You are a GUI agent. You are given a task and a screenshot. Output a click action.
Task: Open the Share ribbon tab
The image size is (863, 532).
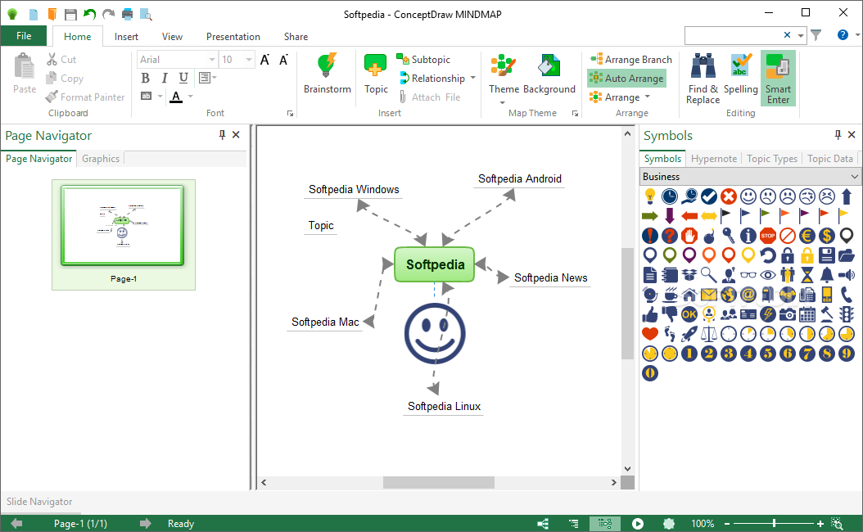296,36
